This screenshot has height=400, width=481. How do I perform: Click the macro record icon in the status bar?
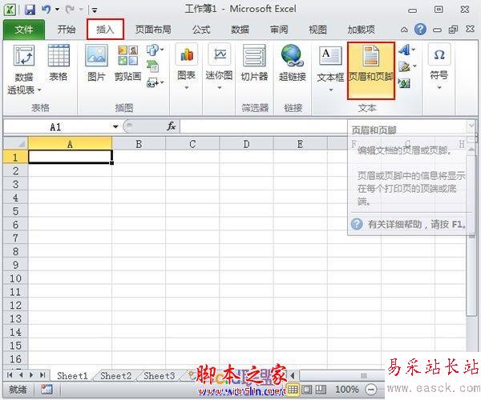tap(46, 390)
